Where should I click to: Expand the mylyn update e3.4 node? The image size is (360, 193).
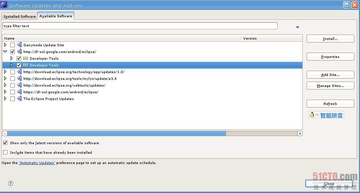(5, 78)
